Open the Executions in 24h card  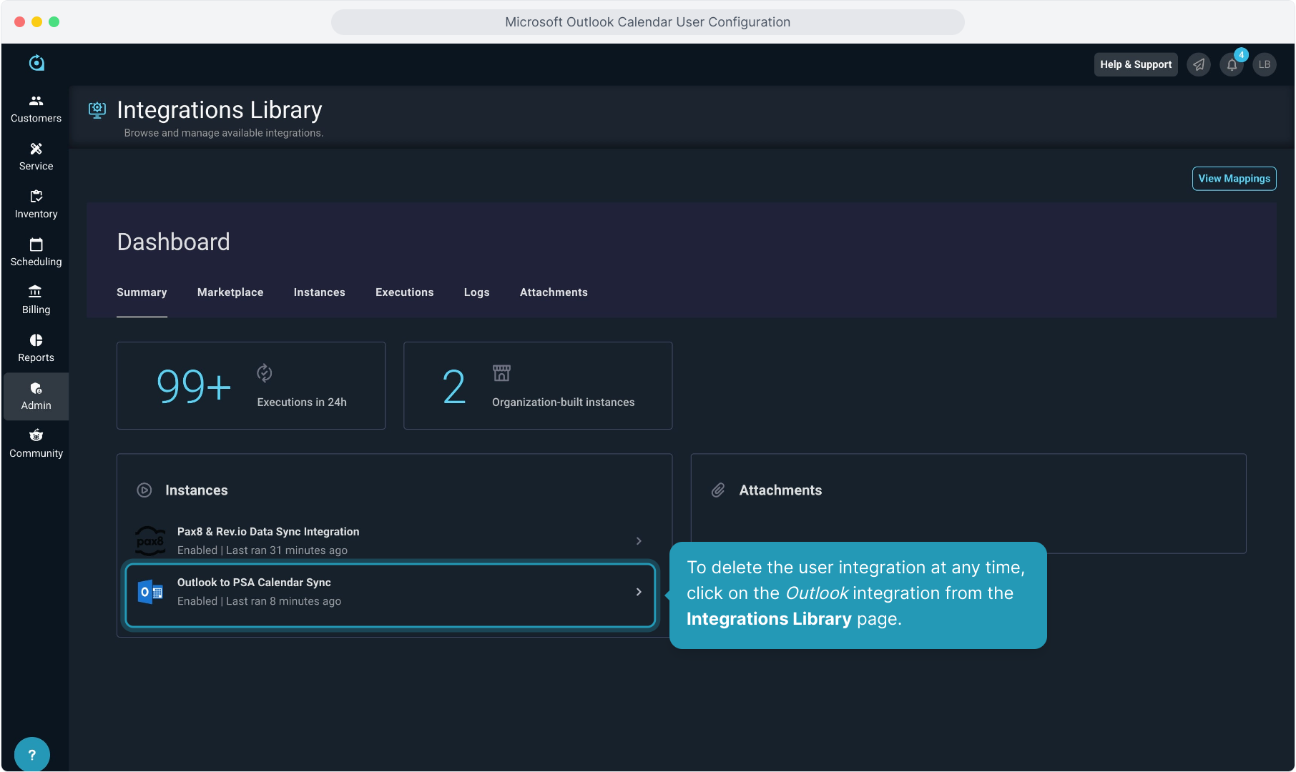pyautogui.click(x=251, y=386)
